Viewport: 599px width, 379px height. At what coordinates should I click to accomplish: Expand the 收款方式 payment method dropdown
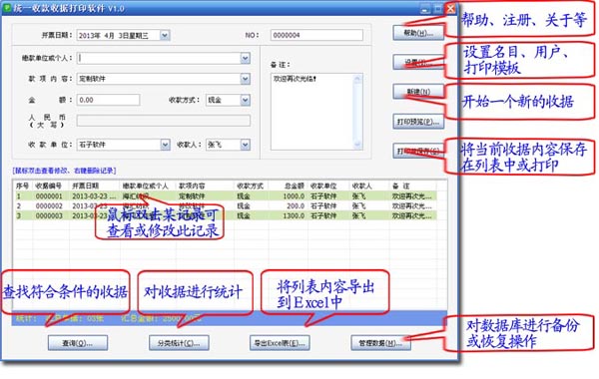point(246,100)
